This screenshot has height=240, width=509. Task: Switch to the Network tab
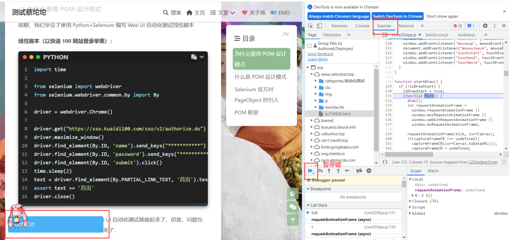coord(406,26)
